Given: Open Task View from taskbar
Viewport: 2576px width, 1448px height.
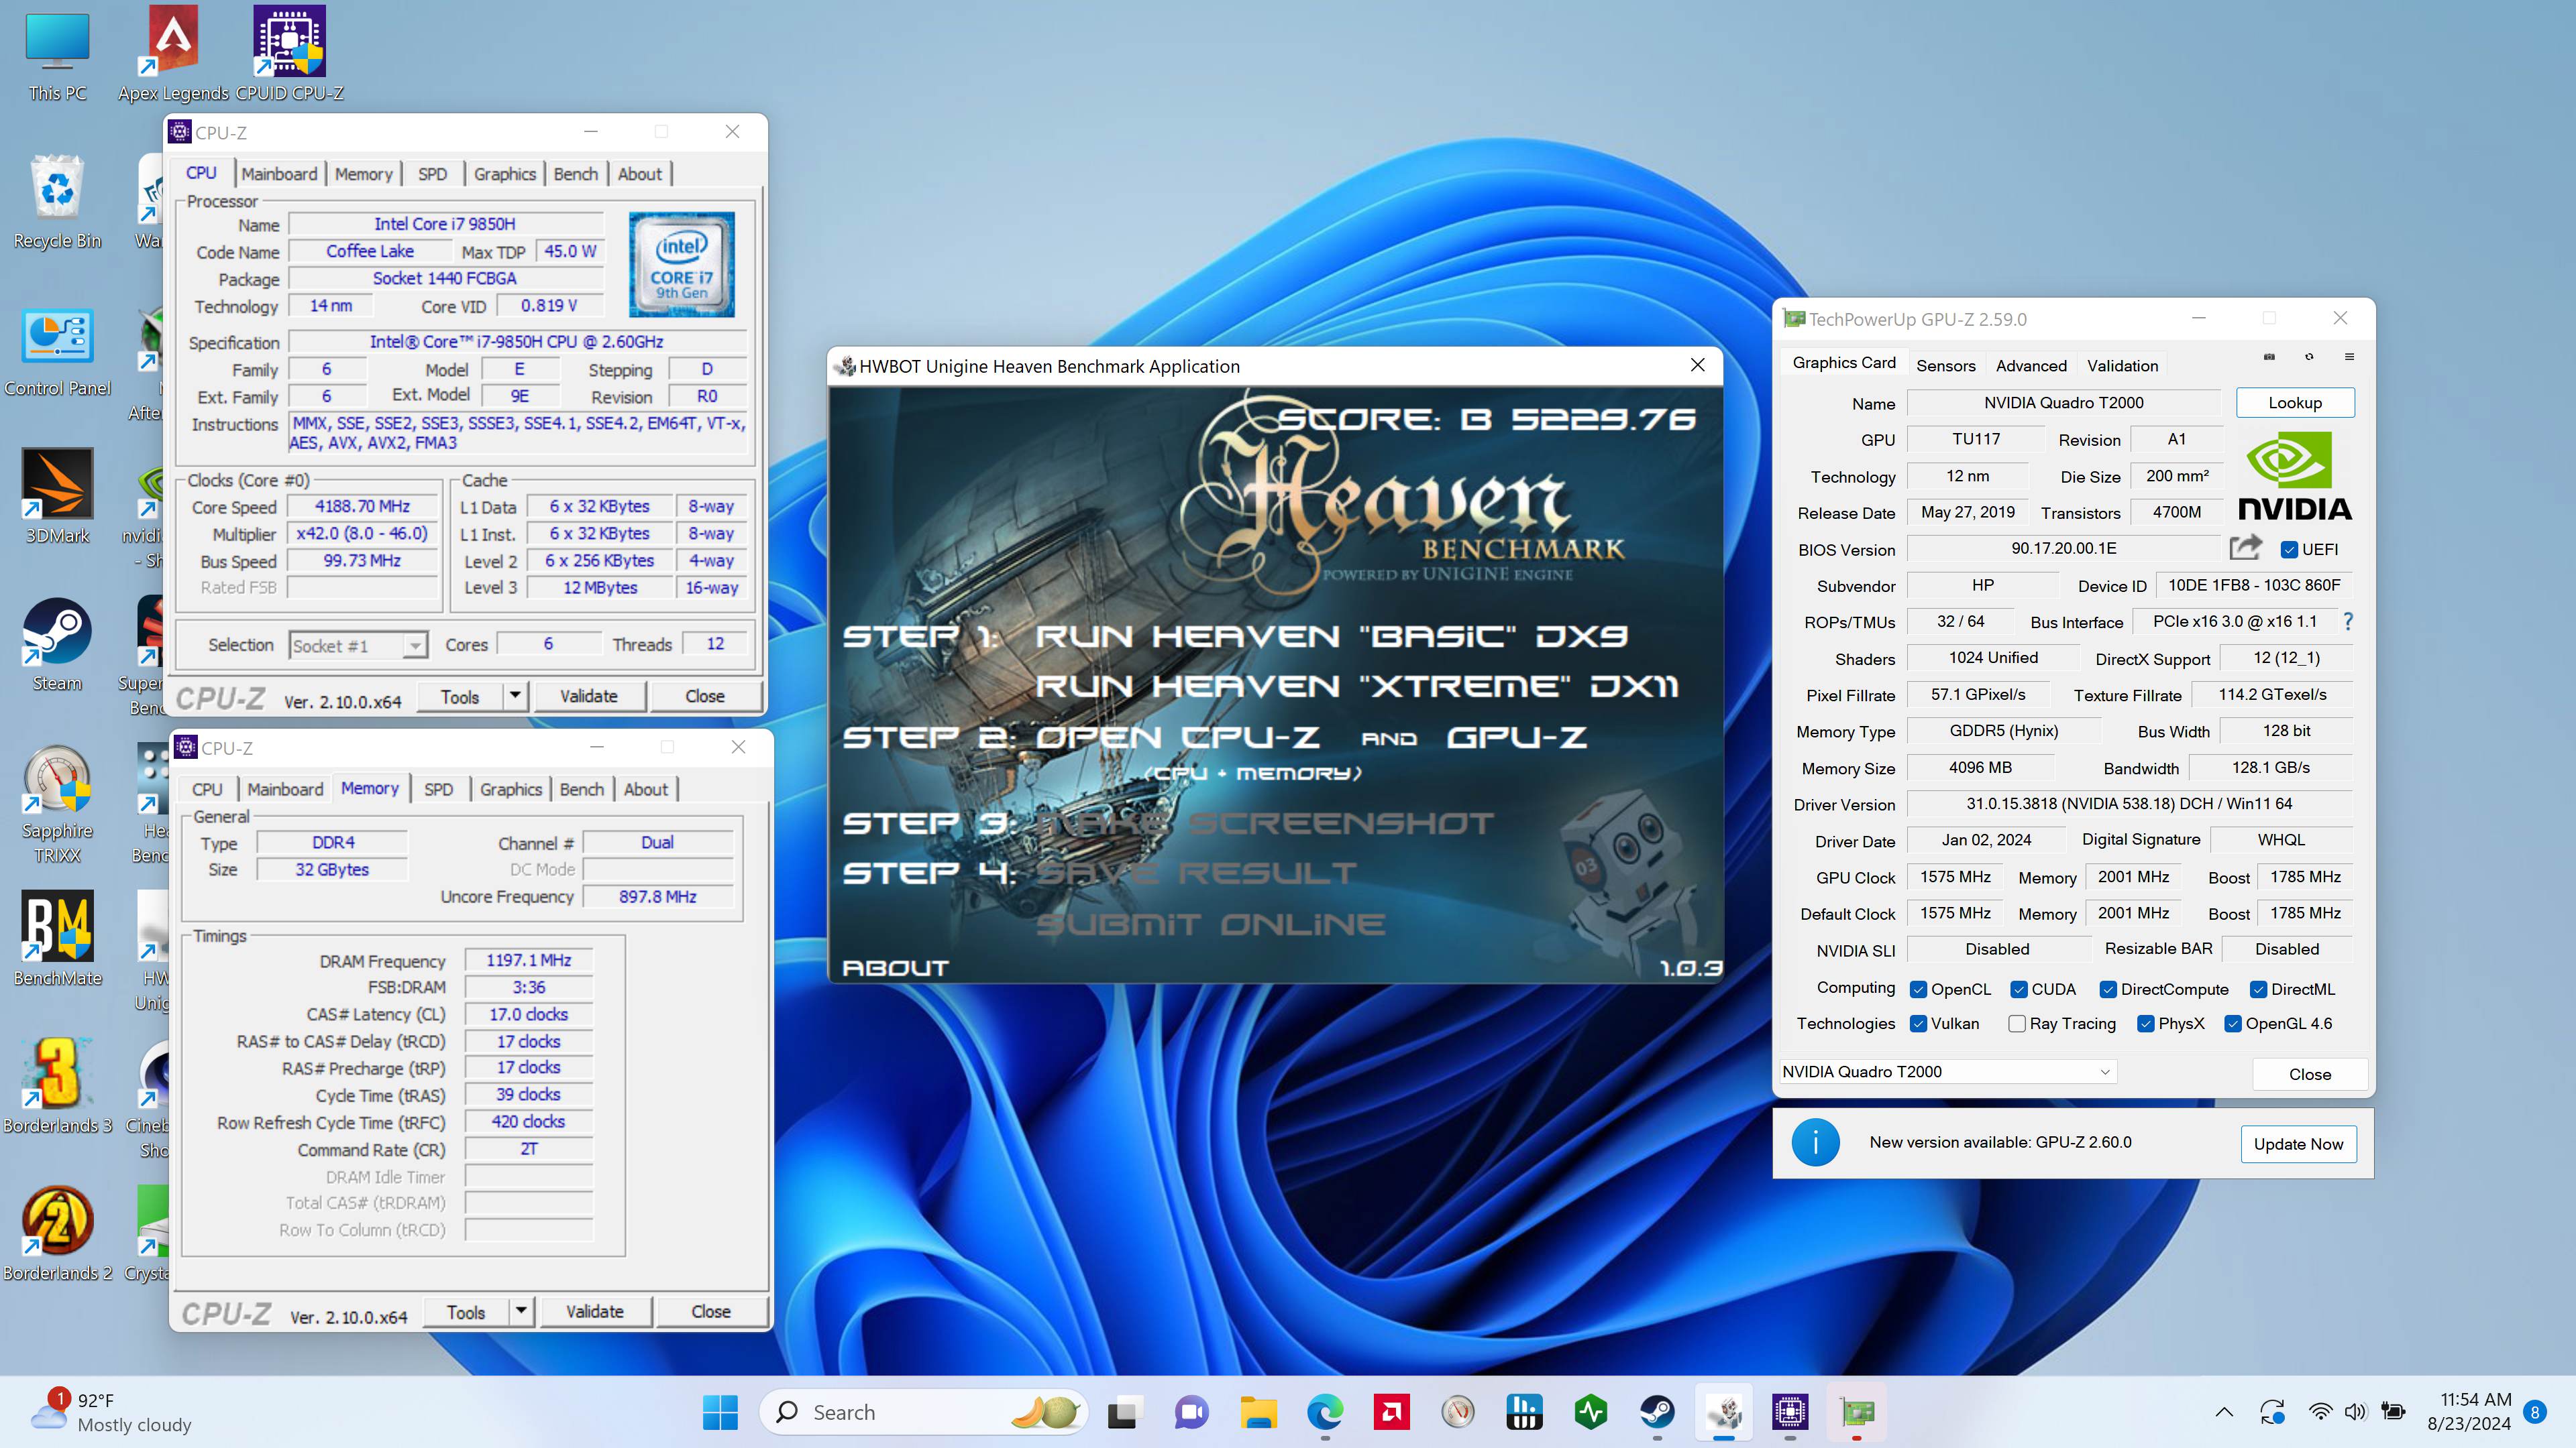Looking at the screenshot, I should (x=1123, y=1412).
